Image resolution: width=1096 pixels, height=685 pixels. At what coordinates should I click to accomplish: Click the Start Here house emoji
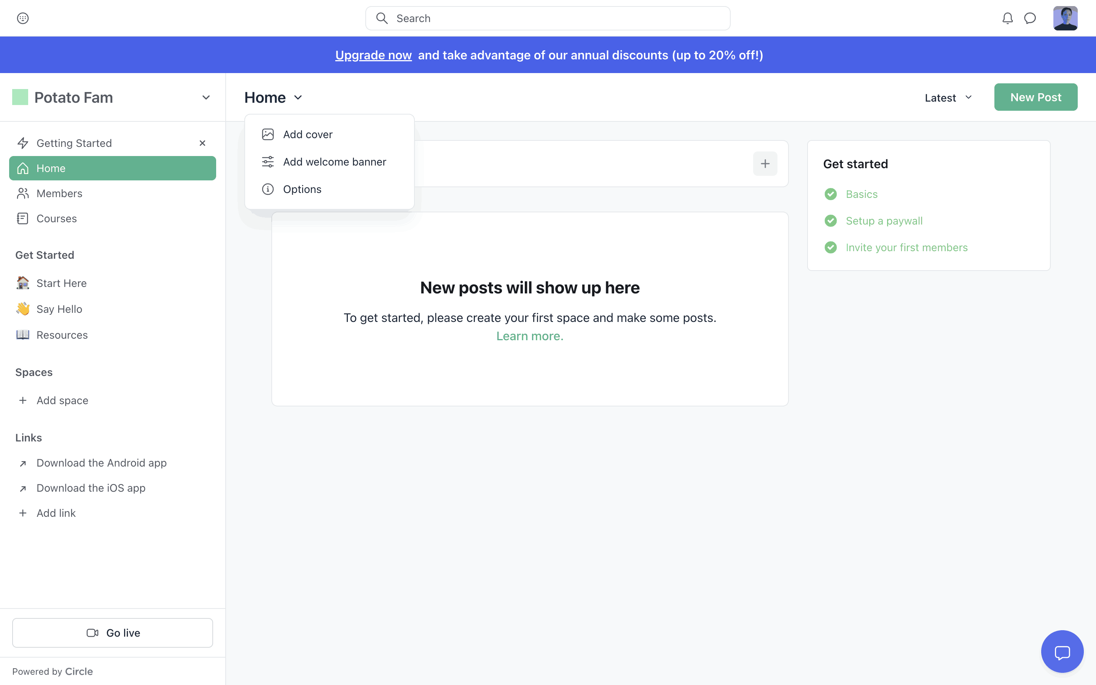(23, 283)
